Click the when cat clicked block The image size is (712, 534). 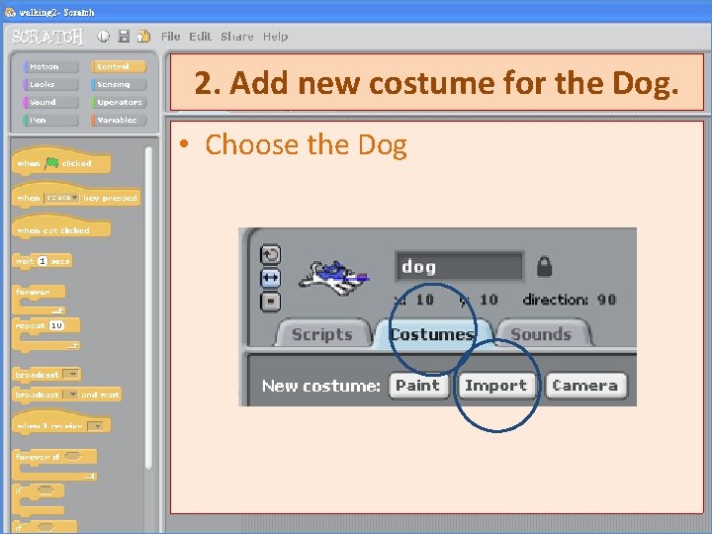(x=61, y=227)
